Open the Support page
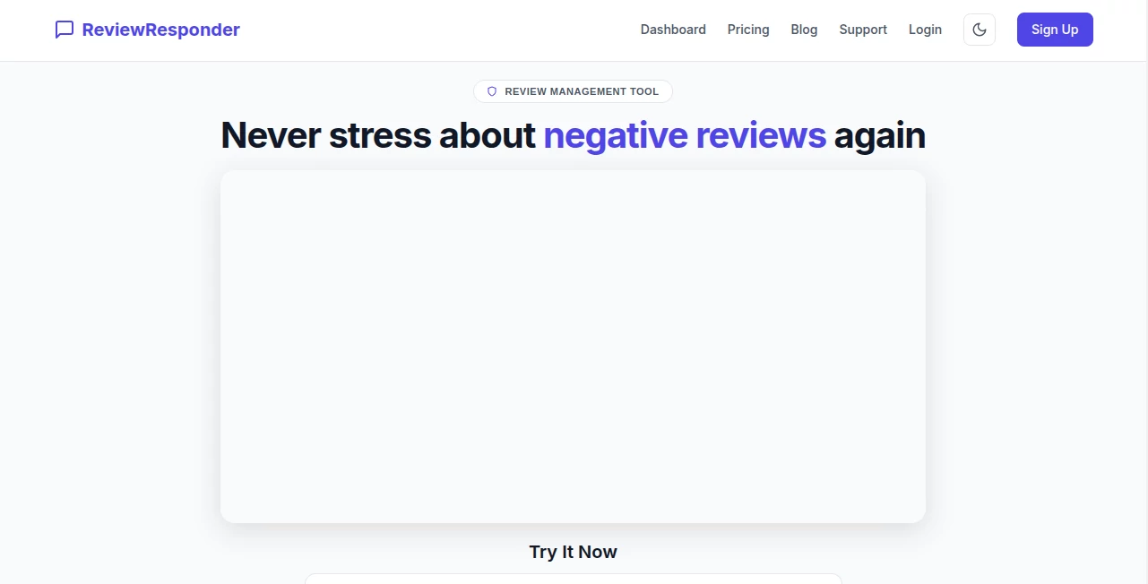Viewport: 1148px width, 584px height. (863, 30)
